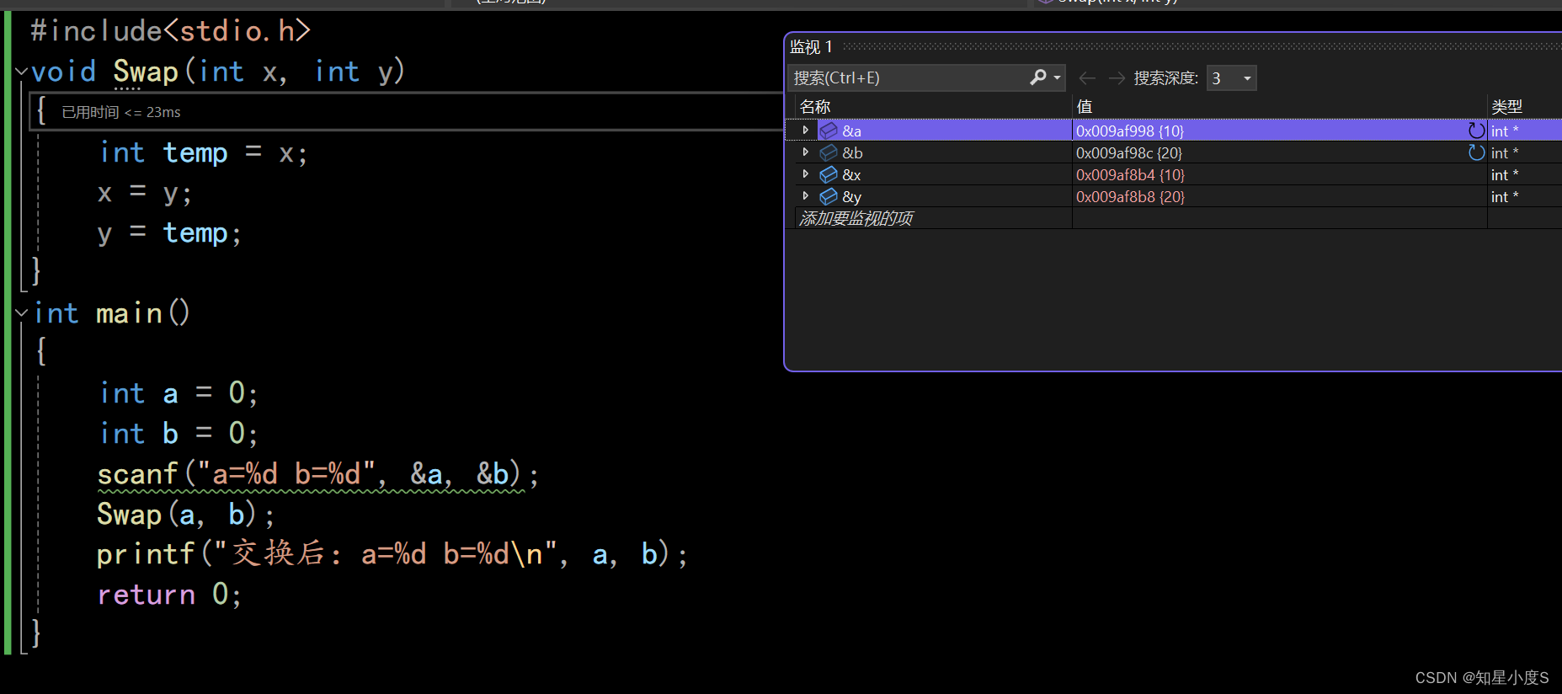This screenshot has width=1562, height=694.
Task: Click the value 0x009af998 {10}
Action: 1129,131
